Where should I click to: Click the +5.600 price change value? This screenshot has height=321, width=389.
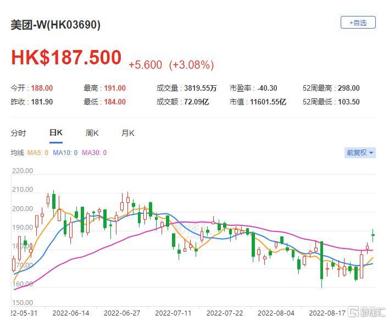point(146,65)
